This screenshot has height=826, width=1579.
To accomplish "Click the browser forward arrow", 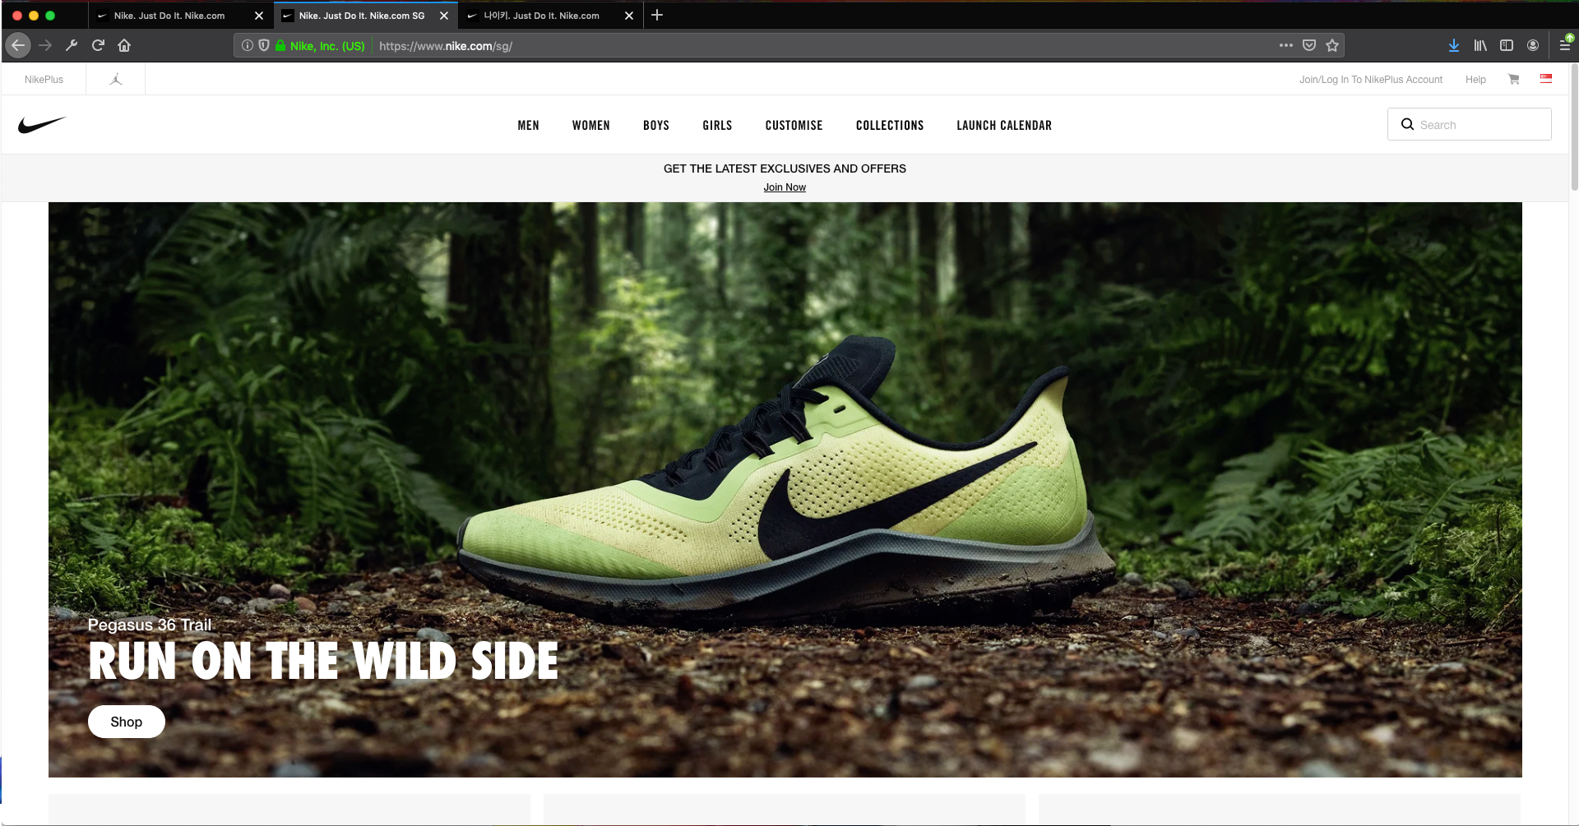I will click(45, 45).
